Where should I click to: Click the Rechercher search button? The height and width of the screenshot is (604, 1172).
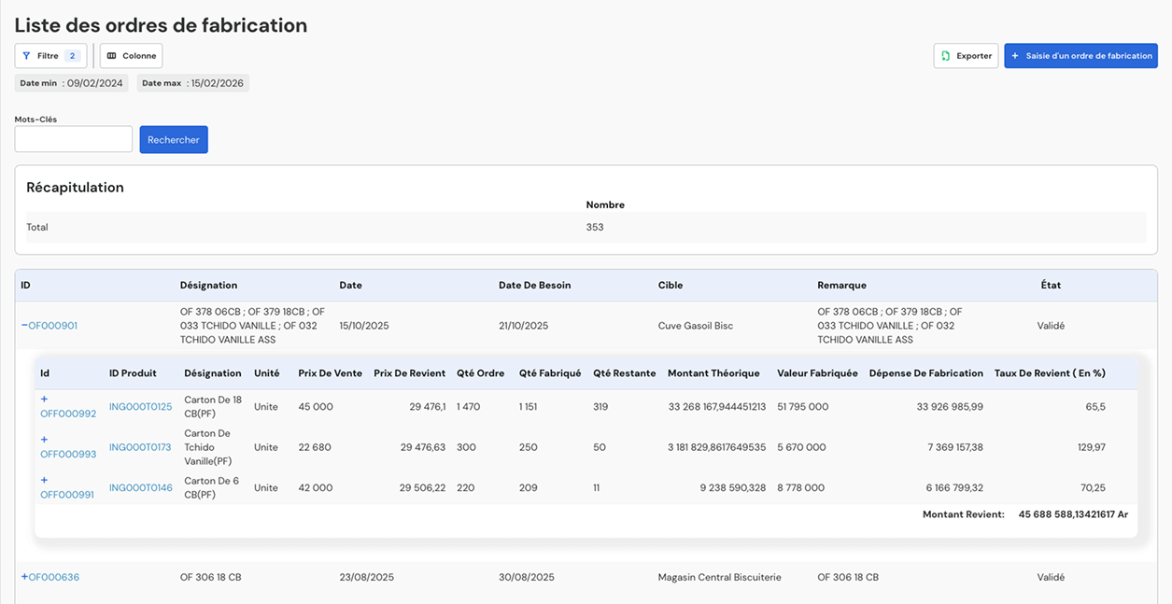coord(174,140)
